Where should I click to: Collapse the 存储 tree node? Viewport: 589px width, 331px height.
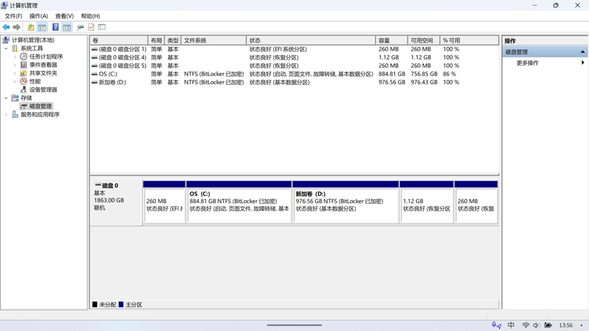pos(6,98)
